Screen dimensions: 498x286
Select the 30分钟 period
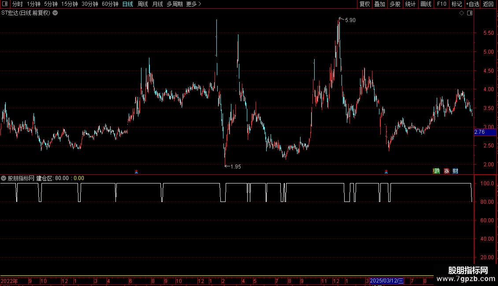[x=90, y=4]
